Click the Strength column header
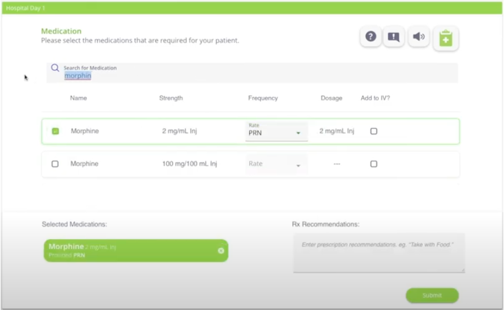Image resolution: width=504 pixels, height=310 pixels. tap(171, 98)
